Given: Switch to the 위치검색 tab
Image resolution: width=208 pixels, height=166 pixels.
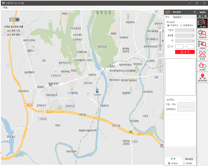Looking at the screenshot, I should (x=177, y=17).
